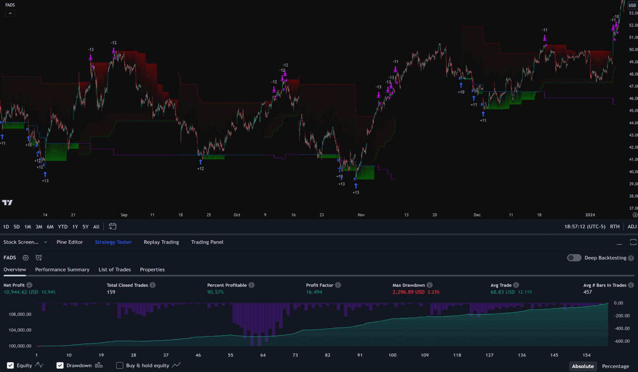Toggle Deep Backtesting switch
This screenshot has width=638, height=372.
574,258
